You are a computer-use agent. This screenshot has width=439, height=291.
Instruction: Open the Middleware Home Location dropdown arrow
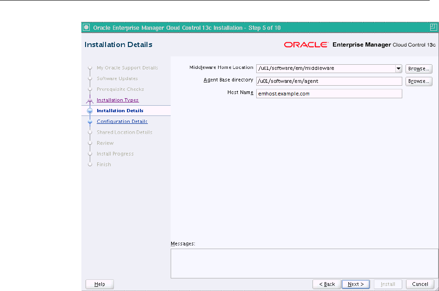399,68
